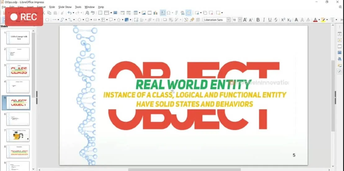Open the font size 18 dropdown
This screenshot has height=171, width=344.
pos(240,20)
